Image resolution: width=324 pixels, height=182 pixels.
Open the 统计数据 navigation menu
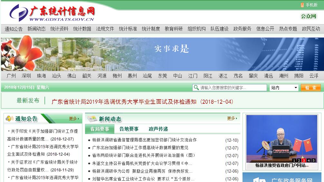coord(82,29)
